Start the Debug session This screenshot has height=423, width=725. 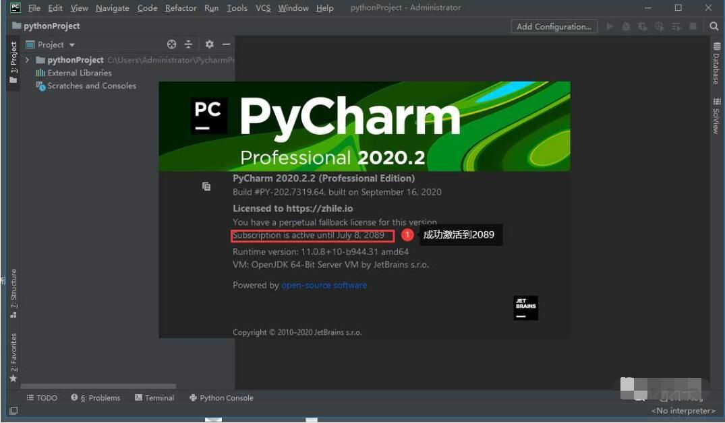(x=627, y=26)
